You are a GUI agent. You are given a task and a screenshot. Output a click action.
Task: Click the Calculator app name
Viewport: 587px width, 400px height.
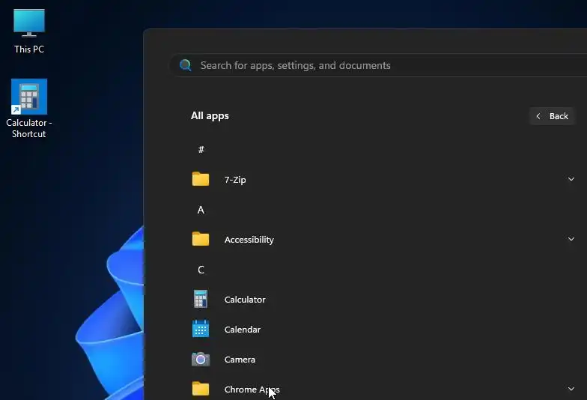[x=245, y=300]
